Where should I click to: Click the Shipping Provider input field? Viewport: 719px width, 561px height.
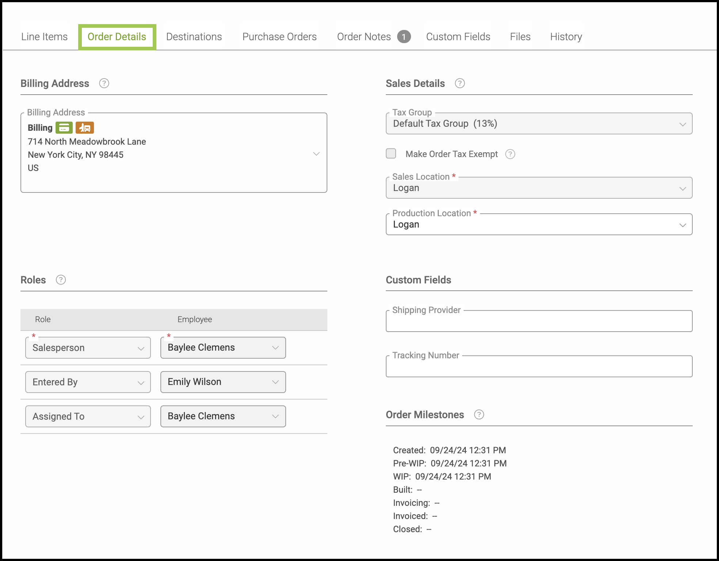[539, 322]
